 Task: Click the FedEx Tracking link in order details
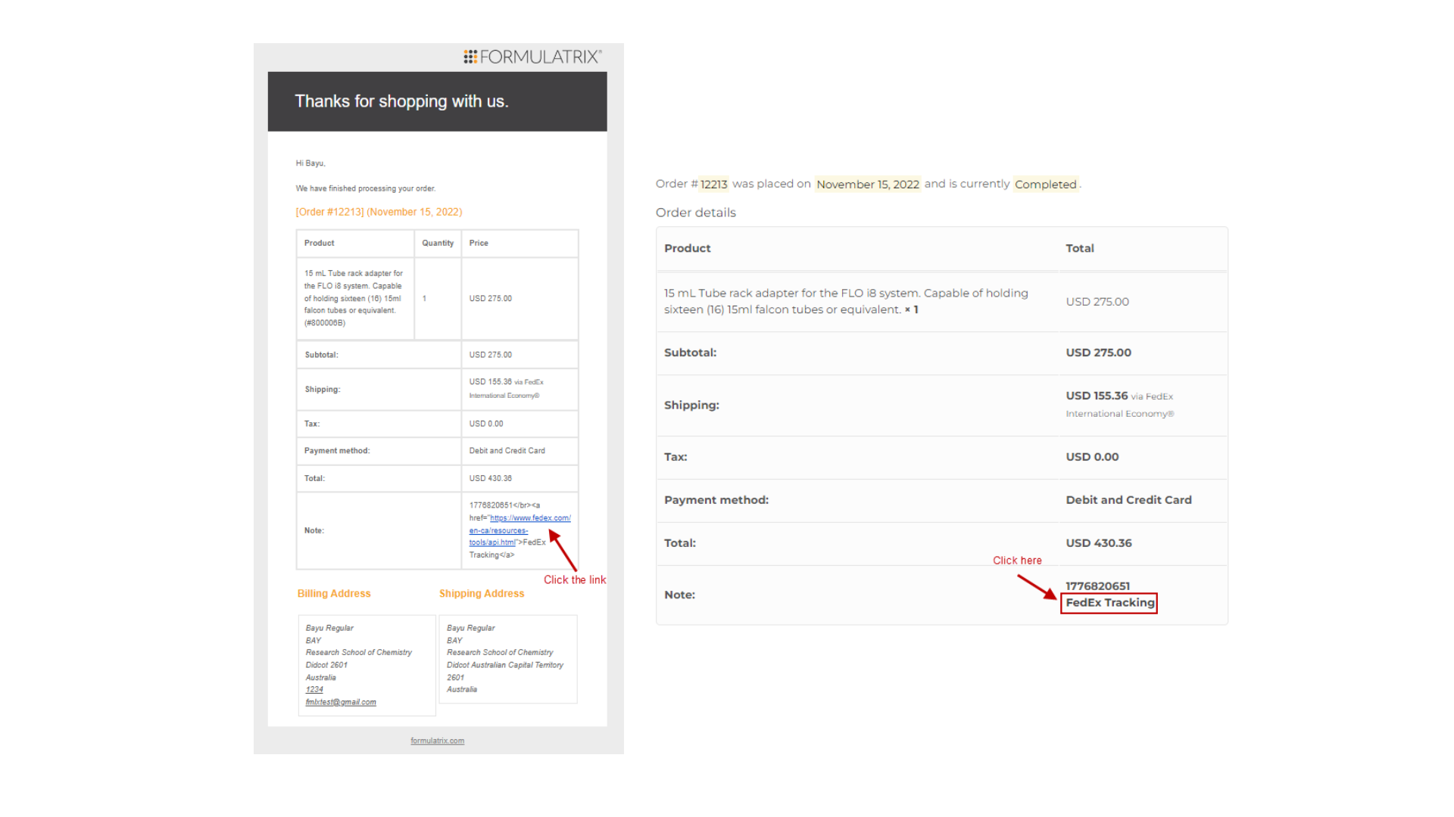pyautogui.click(x=1109, y=603)
